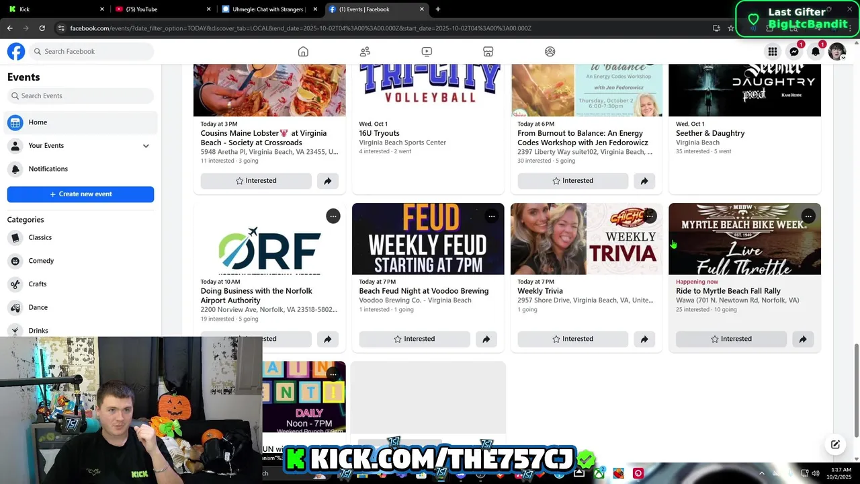Open more options on Weekly Trivia card
The height and width of the screenshot is (484, 860).
pyautogui.click(x=650, y=216)
